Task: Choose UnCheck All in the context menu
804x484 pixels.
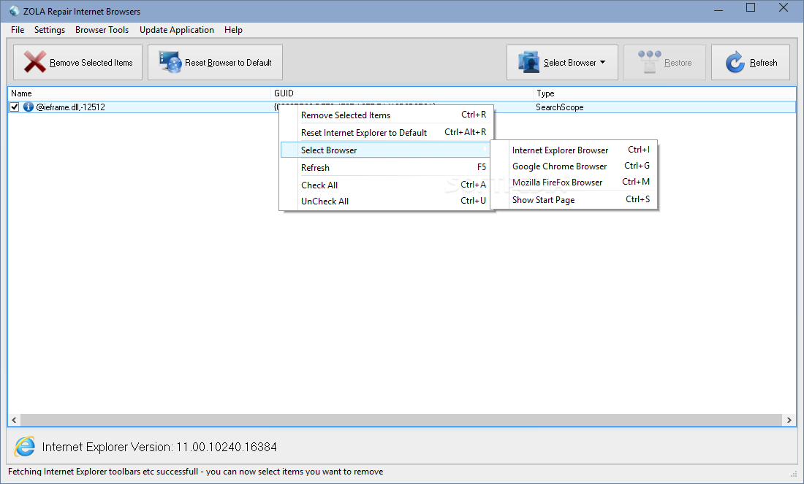Action: coord(387,201)
